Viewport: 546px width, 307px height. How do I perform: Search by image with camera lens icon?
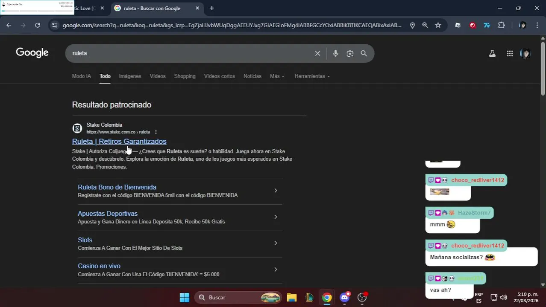[350, 53]
